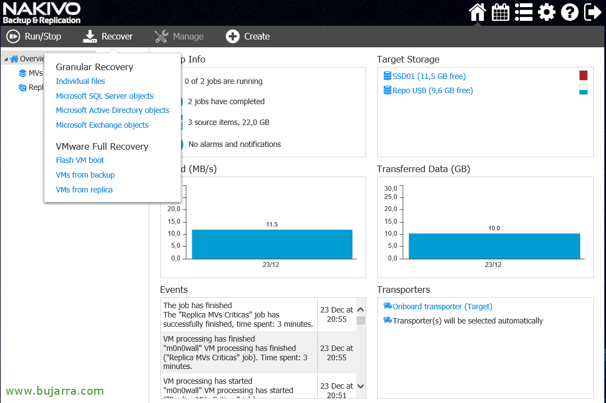Image resolution: width=606 pixels, height=403 pixels.
Task: Open Repo USB (9,6 GB free) link
Action: [x=433, y=90]
